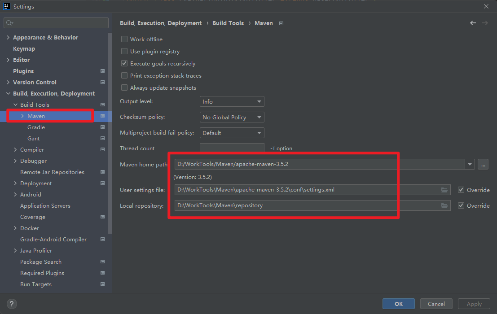Toggle Override for User settings file
This screenshot has height=314, width=497.
[461, 190]
